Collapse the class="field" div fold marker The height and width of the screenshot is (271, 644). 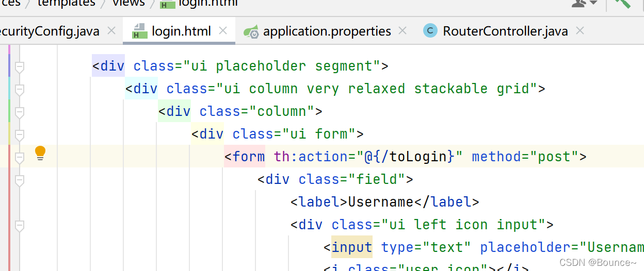pyautogui.click(x=20, y=180)
